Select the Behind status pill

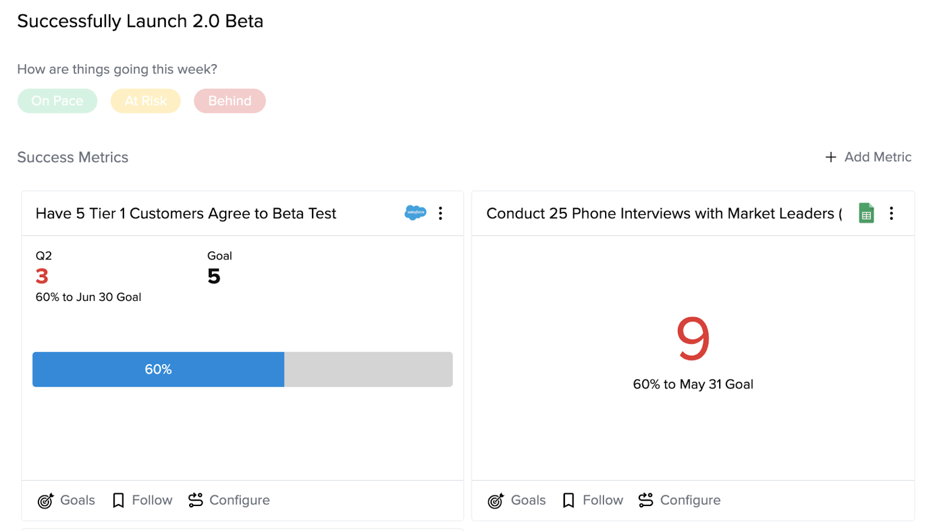[x=230, y=101]
